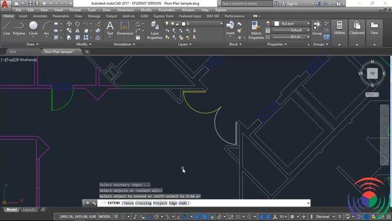392x221 pixels.
Task: Click the Plot printer icon
Action: [x=44, y=4]
